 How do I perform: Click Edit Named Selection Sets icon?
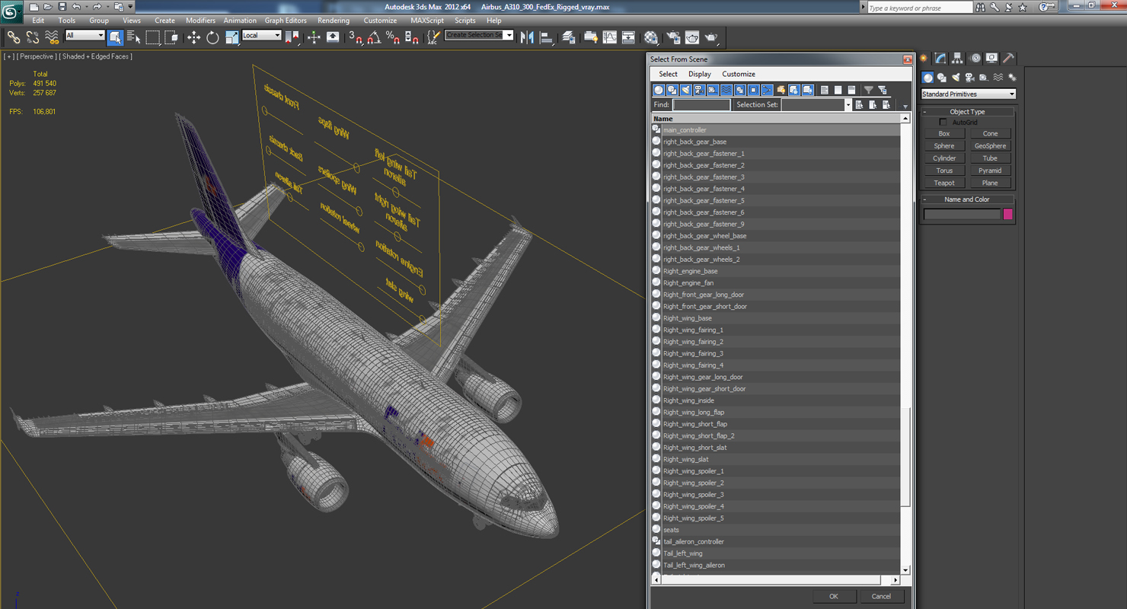433,37
